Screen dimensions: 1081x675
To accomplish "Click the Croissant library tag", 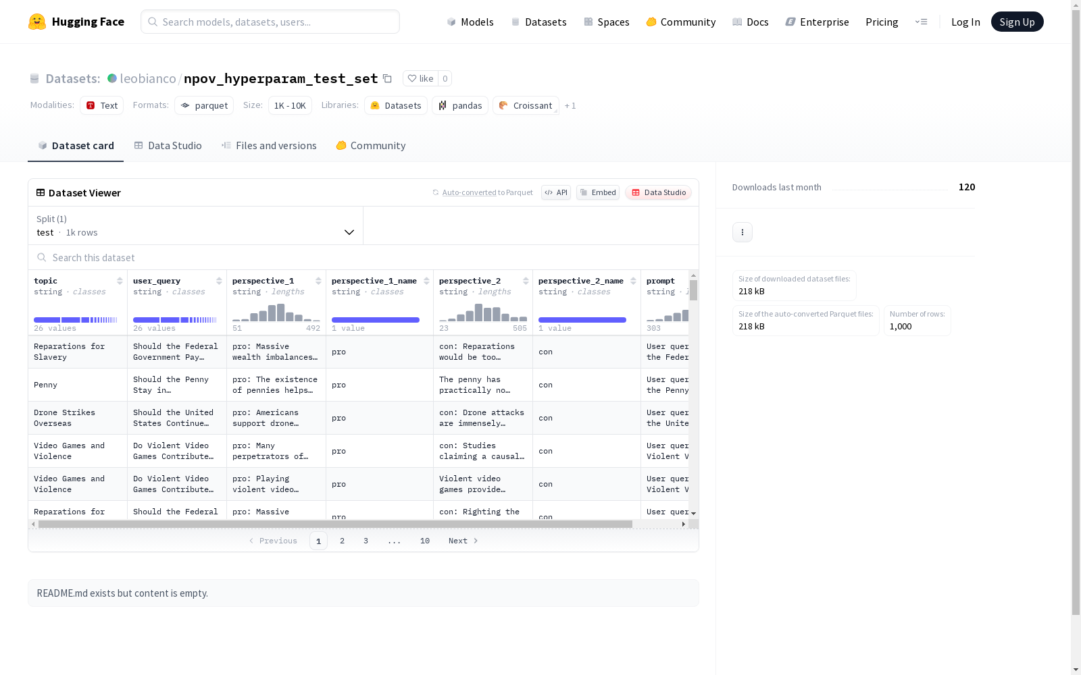I will (x=526, y=105).
